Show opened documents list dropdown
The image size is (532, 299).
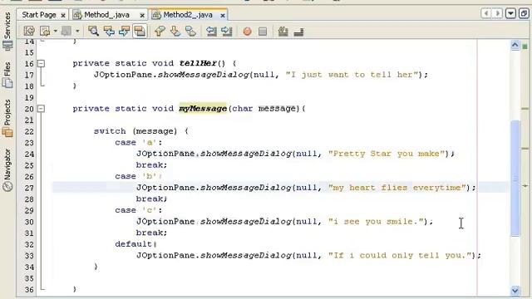pyautogui.click(x=510, y=13)
